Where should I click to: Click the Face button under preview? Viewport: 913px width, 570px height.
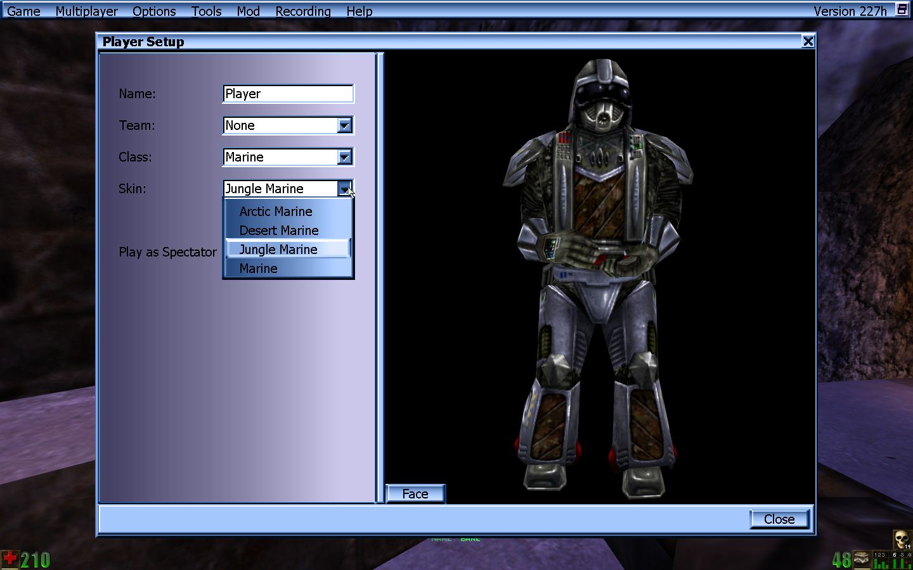pos(415,494)
